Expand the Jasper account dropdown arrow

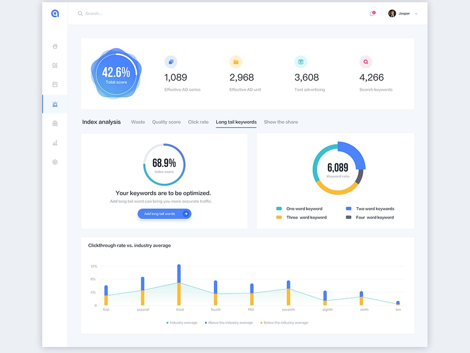point(416,14)
